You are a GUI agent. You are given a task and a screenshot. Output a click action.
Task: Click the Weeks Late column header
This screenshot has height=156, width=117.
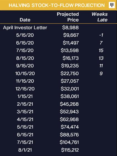[x=100, y=17]
